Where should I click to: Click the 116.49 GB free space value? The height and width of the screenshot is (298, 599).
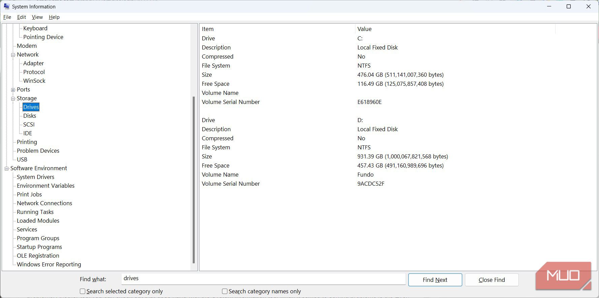tap(400, 84)
